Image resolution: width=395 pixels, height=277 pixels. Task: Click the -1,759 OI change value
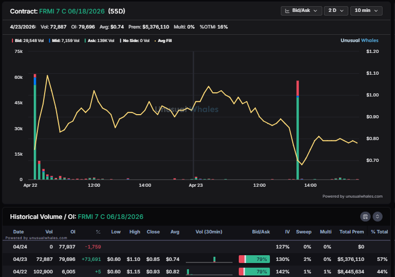pyautogui.click(x=93, y=247)
